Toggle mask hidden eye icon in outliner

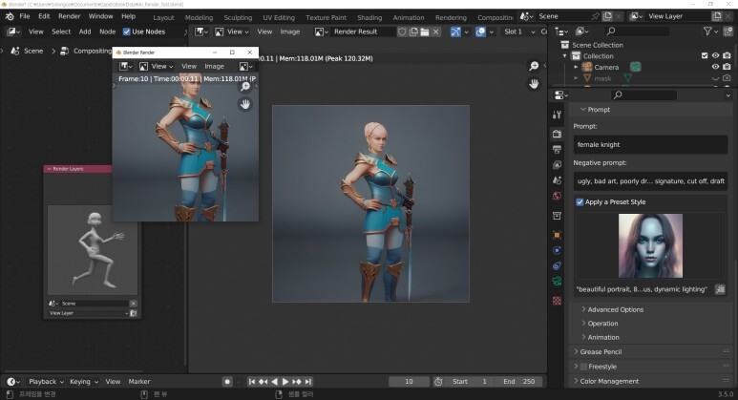(715, 78)
